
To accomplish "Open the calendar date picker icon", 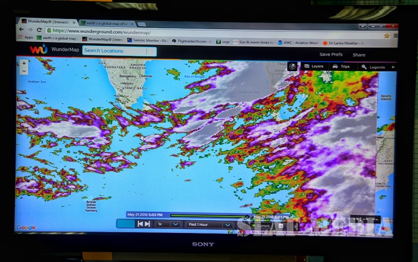I will (x=281, y=226).
